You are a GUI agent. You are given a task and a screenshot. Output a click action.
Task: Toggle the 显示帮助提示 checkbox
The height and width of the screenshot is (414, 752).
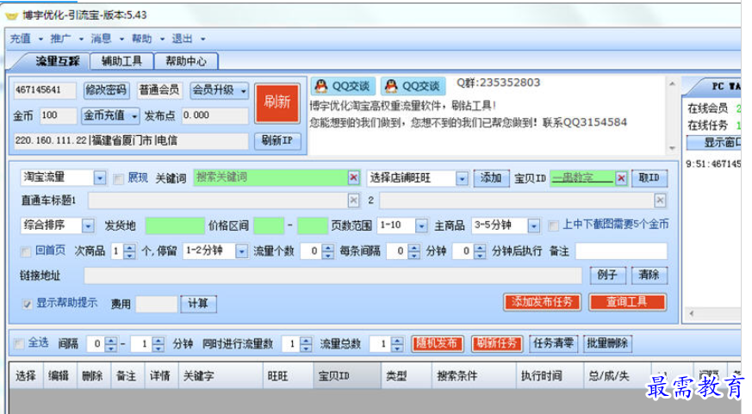(27, 304)
